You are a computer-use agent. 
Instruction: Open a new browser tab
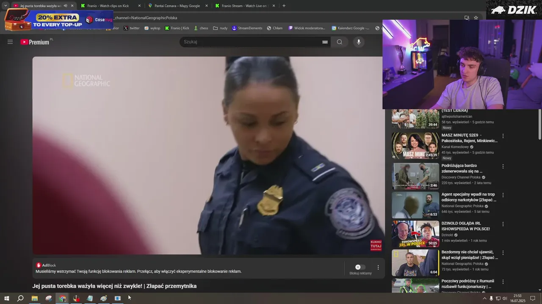point(284,6)
